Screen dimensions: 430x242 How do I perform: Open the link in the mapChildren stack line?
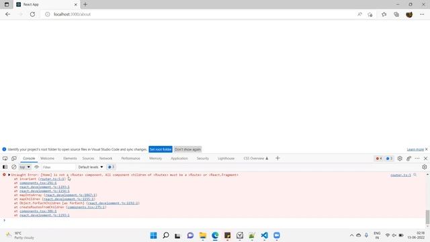point(69,199)
